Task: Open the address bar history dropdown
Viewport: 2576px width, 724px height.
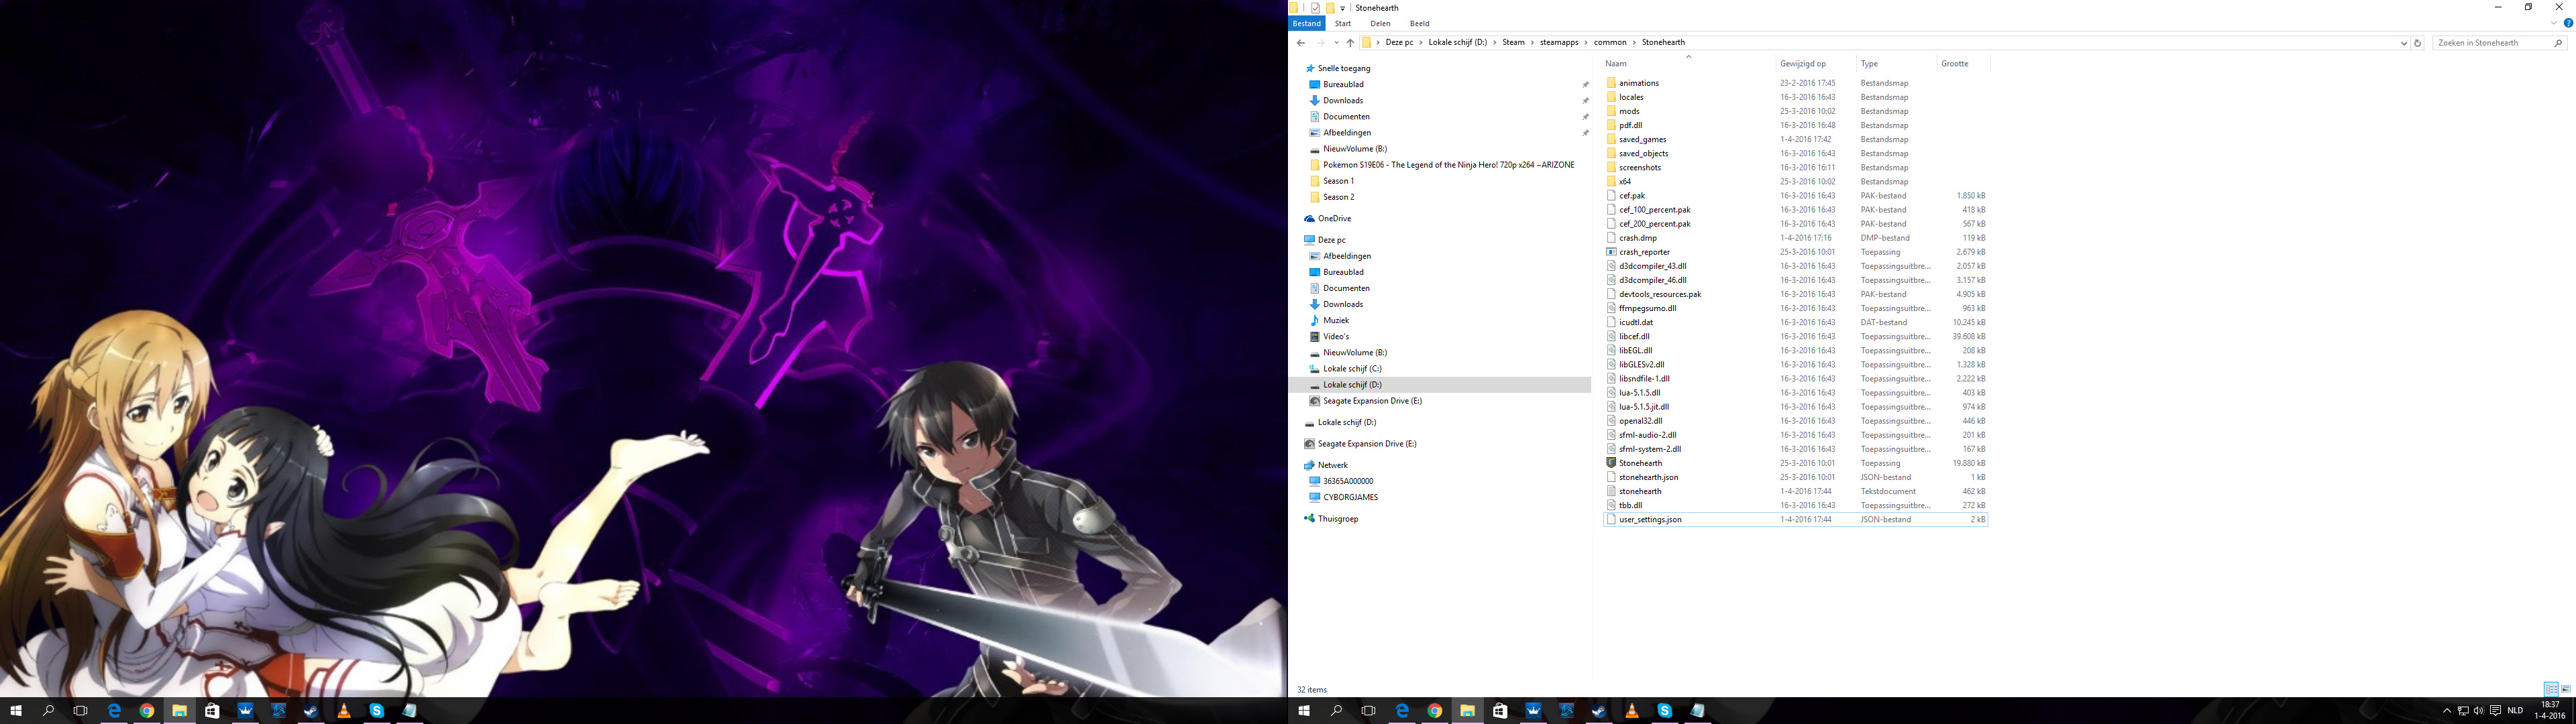Action: pos(2404,43)
